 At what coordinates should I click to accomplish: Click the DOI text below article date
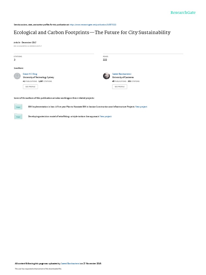tap(28, 46)
